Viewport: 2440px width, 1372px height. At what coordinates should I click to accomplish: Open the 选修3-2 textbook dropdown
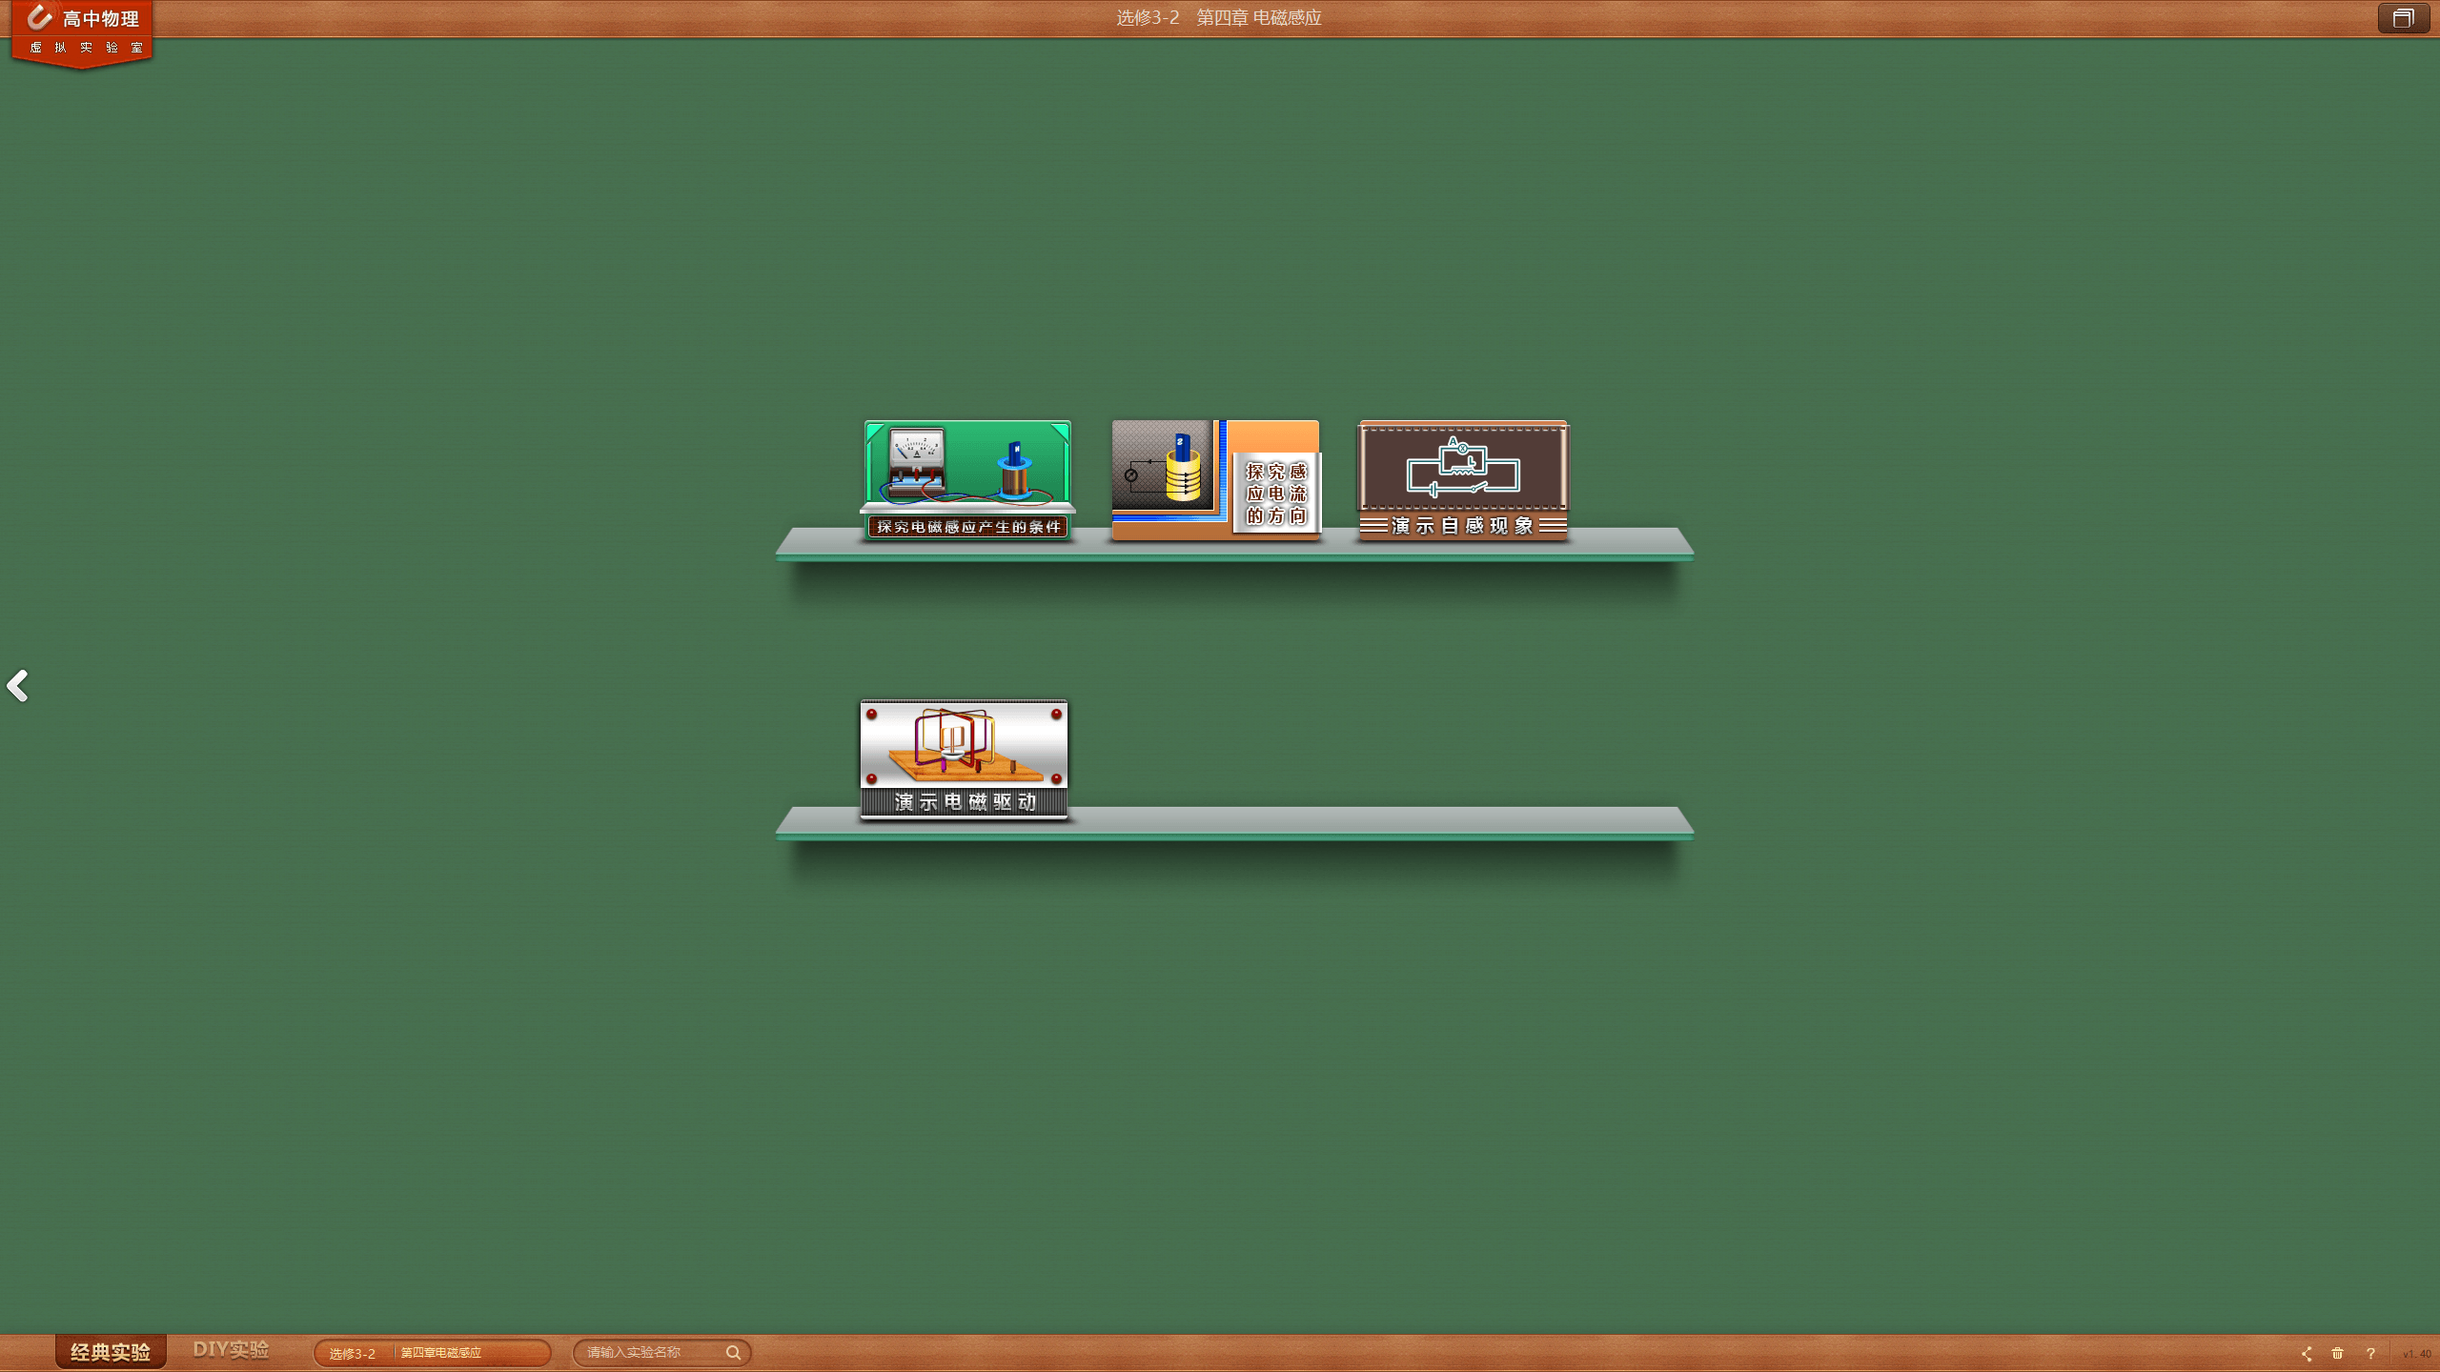[353, 1354]
